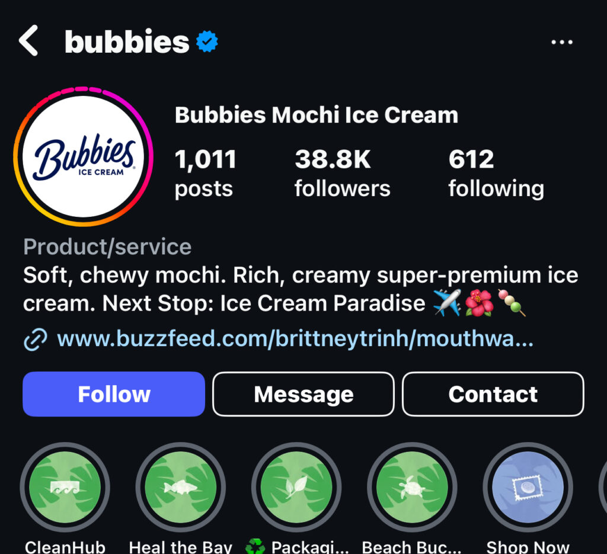The height and width of the screenshot is (554, 607).
Task: Tap the Product/service category label
Action: click(107, 246)
